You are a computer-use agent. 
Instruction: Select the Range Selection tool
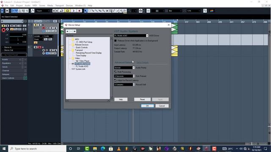point(89,11)
